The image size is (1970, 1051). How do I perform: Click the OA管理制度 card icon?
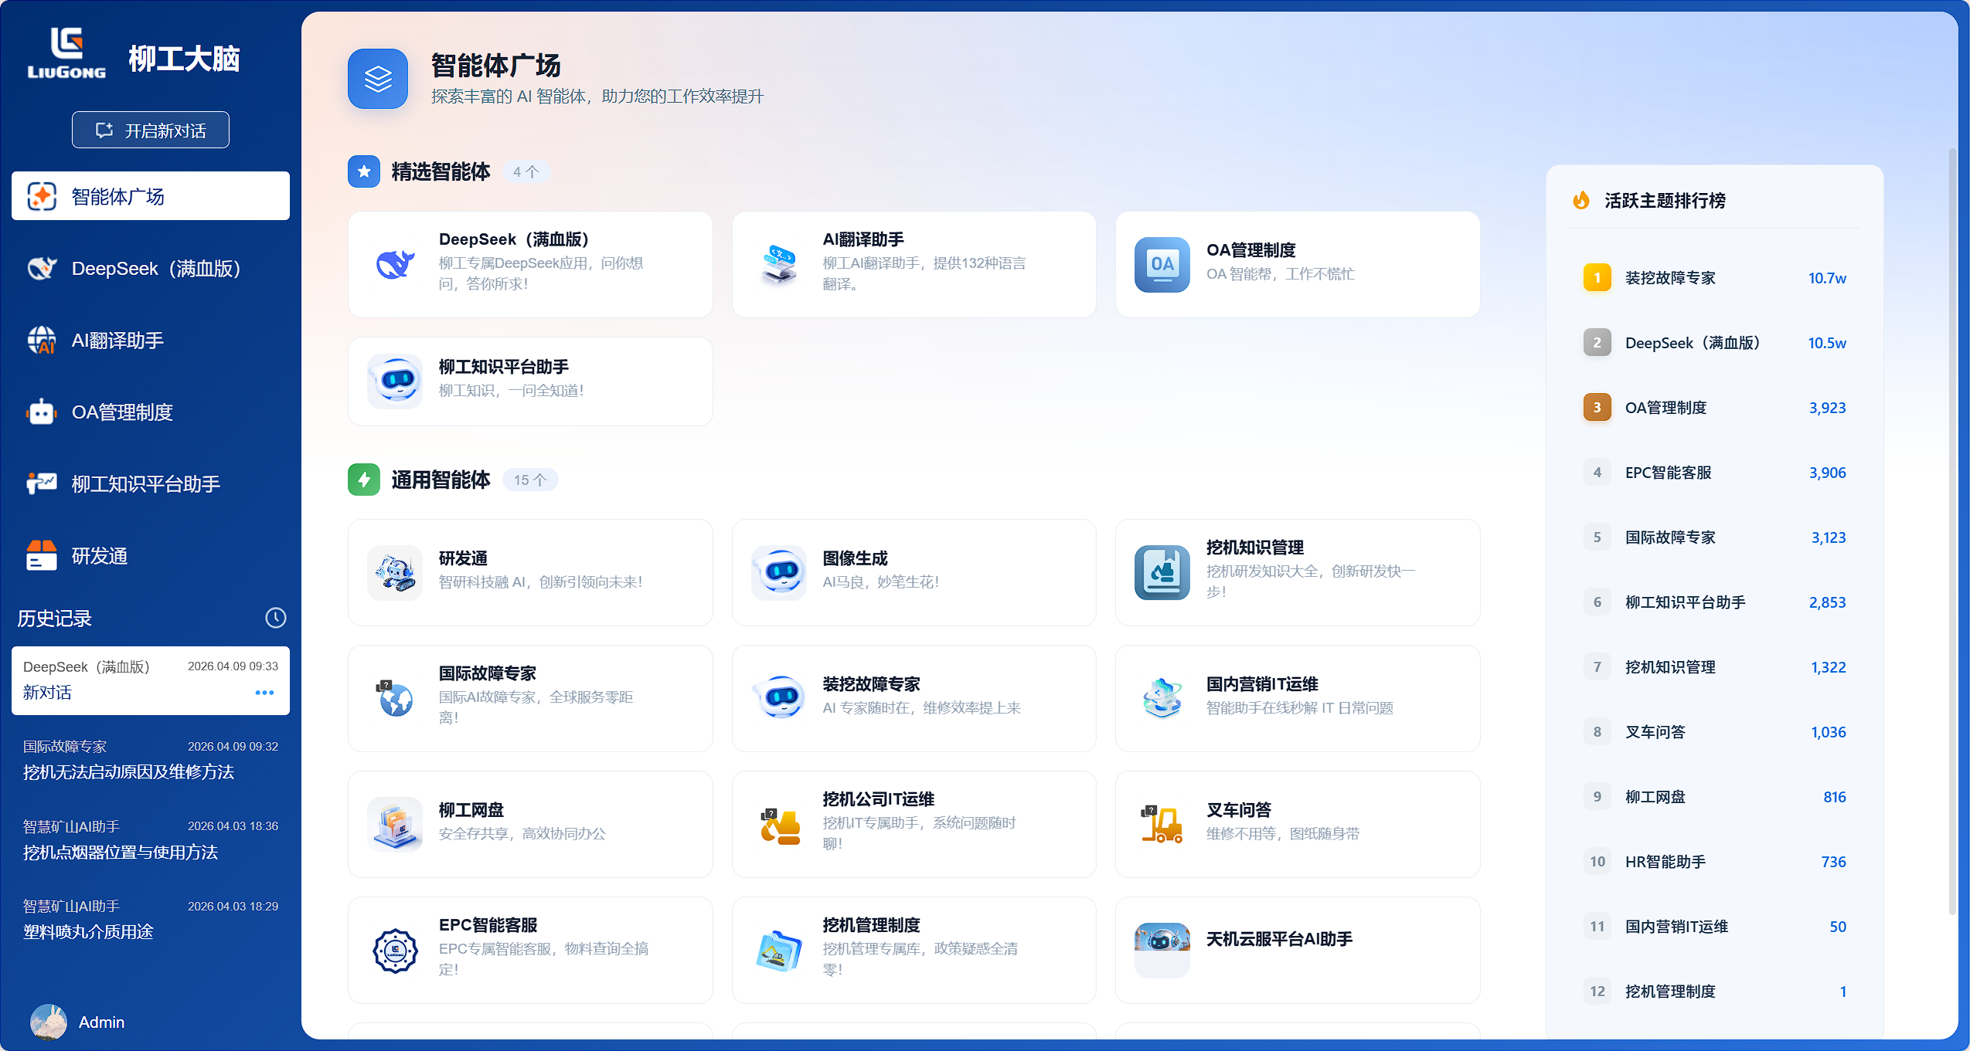point(1162,264)
